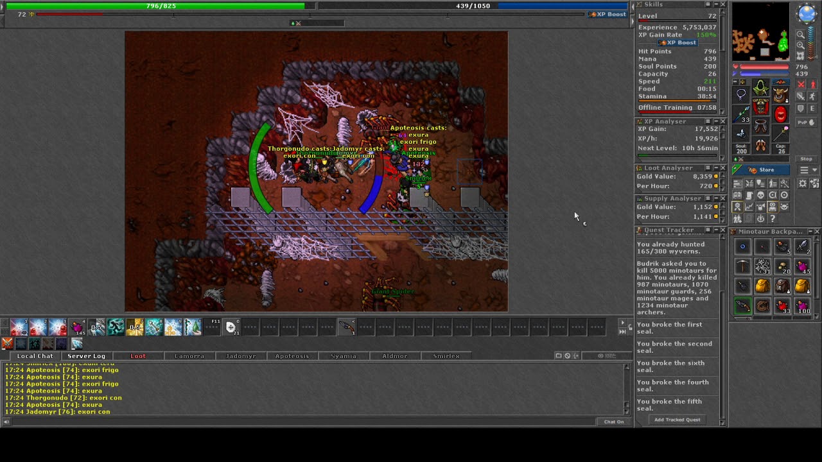The width and height of the screenshot is (822, 462).
Task: Click the fourth item in the backpack's top row
Action: pyautogui.click(x=803, y=246)
